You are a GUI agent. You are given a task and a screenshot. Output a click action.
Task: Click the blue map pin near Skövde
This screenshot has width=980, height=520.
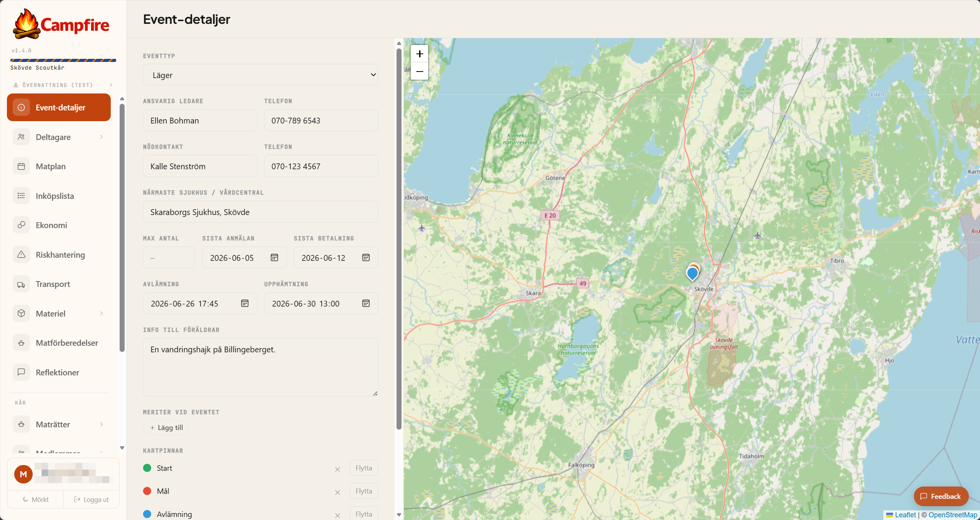[x=692, y=274]
